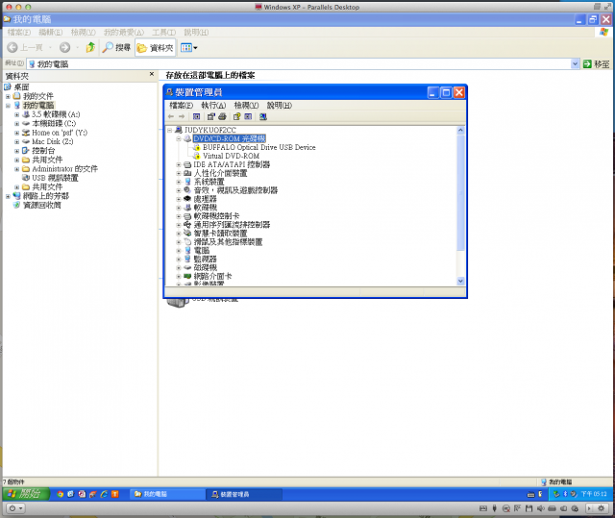This screenshot has width=615, height=518.
Task: Switch to My Computer taskbar button
Action: [167, 494]
